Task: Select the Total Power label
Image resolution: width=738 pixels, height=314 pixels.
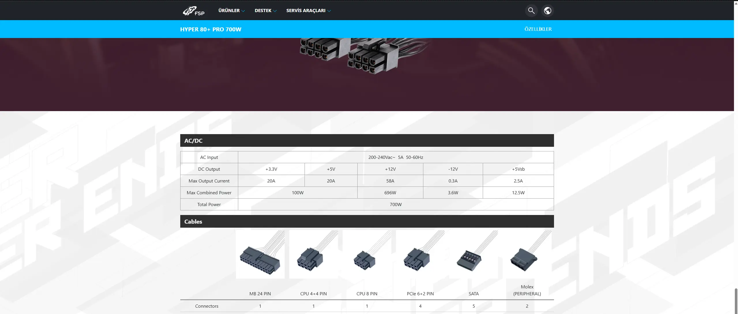Action: tap(209, 204)
